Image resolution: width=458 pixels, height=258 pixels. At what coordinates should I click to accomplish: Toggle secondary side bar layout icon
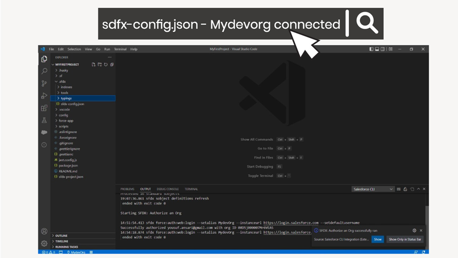click(x=382, y=49)
